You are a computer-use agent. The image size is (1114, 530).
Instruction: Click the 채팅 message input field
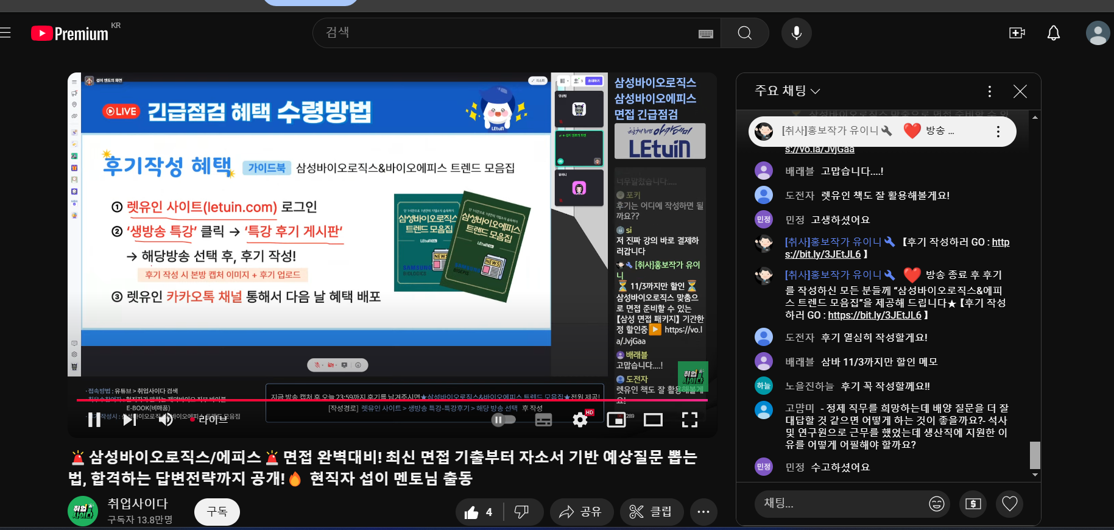pos(841,504)
